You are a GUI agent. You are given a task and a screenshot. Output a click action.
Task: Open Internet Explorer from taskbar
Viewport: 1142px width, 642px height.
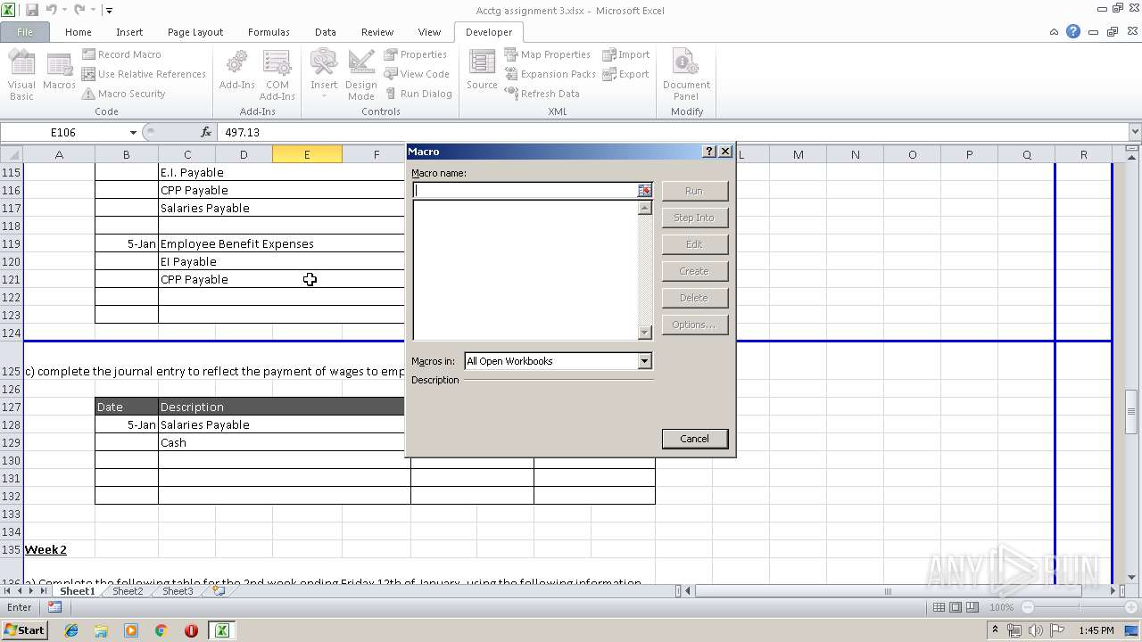71,630
